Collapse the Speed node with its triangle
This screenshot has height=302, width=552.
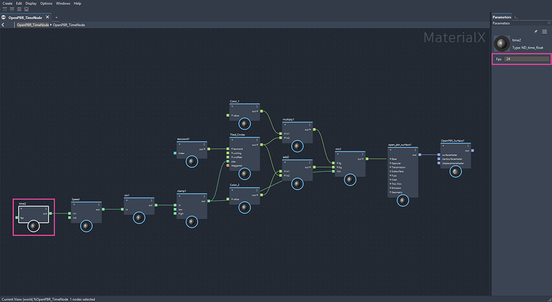point(74,204)
